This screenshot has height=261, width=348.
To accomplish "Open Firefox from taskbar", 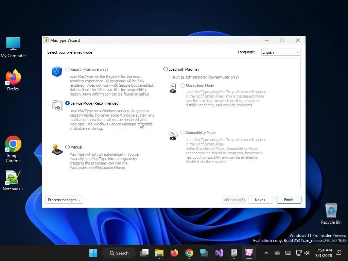I will click(x=174, y=253).
